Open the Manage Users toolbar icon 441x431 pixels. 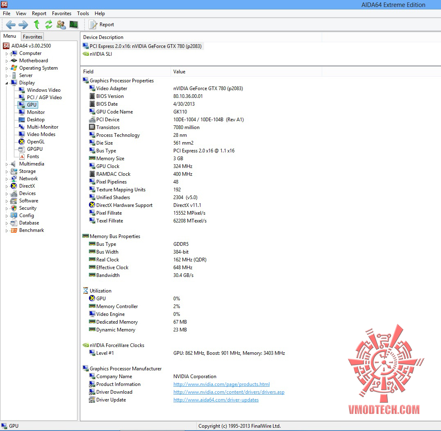pyautogui.click(x=61, y=25)
